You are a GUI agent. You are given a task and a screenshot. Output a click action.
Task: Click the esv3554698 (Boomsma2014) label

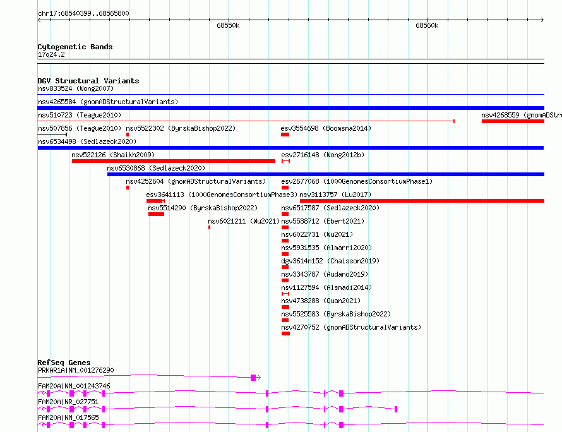coord(326,128)
